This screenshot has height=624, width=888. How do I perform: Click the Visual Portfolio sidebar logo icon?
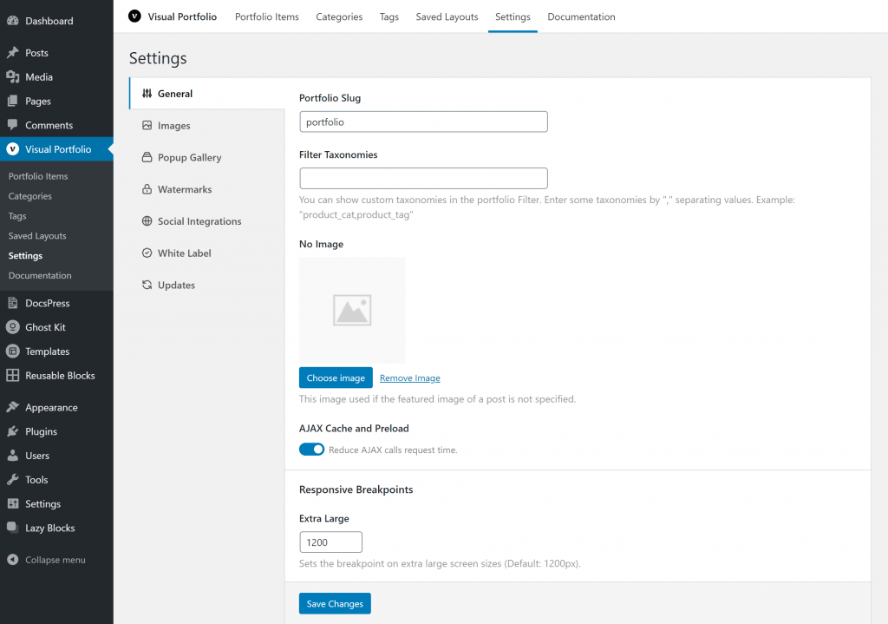coord(12,149)
